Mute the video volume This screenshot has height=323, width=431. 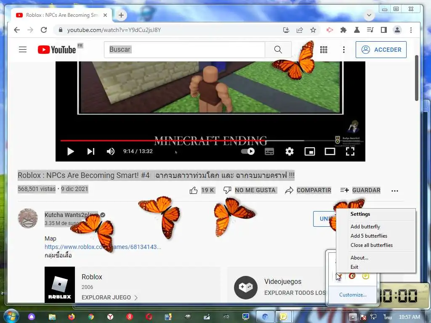[x=111, y=151]
